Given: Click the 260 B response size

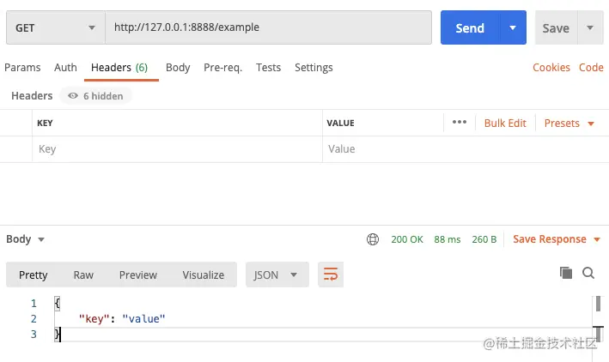Looking at the screenshot, I should (484, 239).
